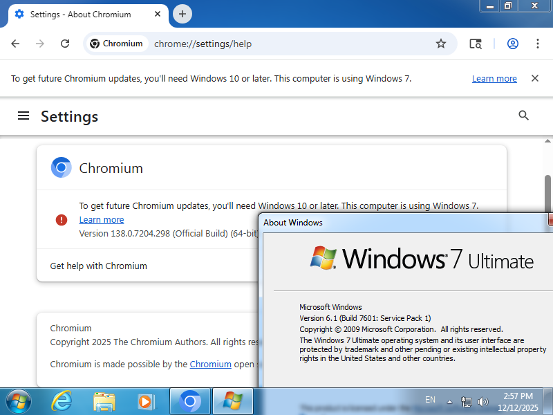553x415 pixels.
Task: Click the Settings gear favicon on tab
Action: click(19, 14)
